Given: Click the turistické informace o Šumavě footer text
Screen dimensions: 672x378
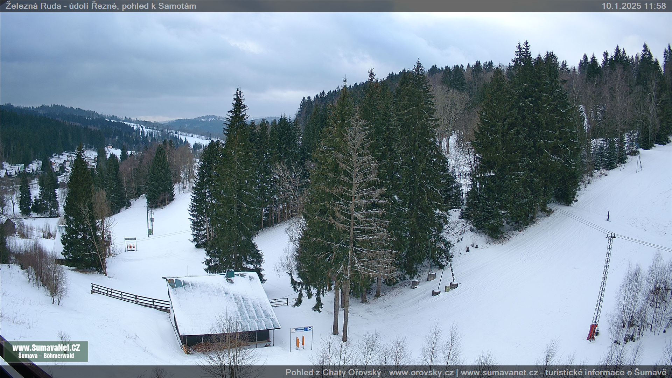Looking at the screenshot, I should (605, 372).
